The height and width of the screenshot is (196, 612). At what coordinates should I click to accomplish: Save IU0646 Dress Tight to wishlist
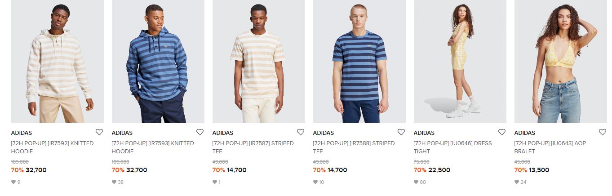pyautogui.click(x=502, y=132)
